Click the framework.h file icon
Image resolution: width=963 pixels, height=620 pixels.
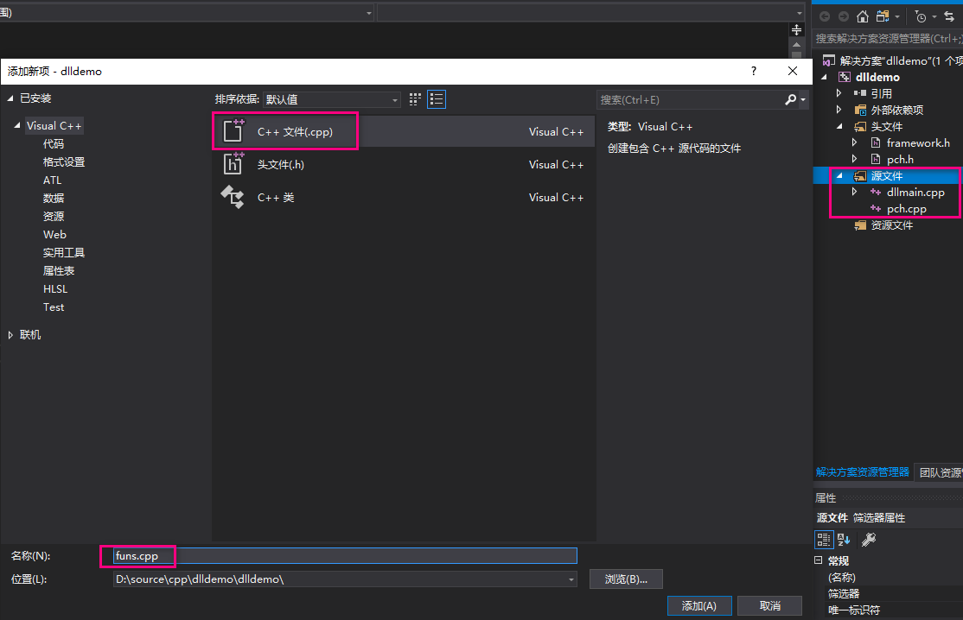click(x=876, y=142)
